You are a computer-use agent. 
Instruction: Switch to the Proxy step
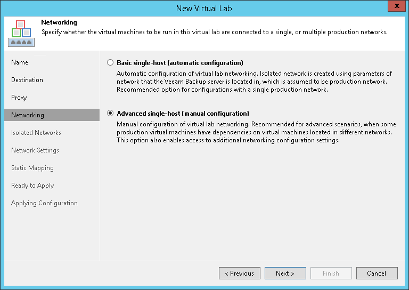click(x=19, y=98)
